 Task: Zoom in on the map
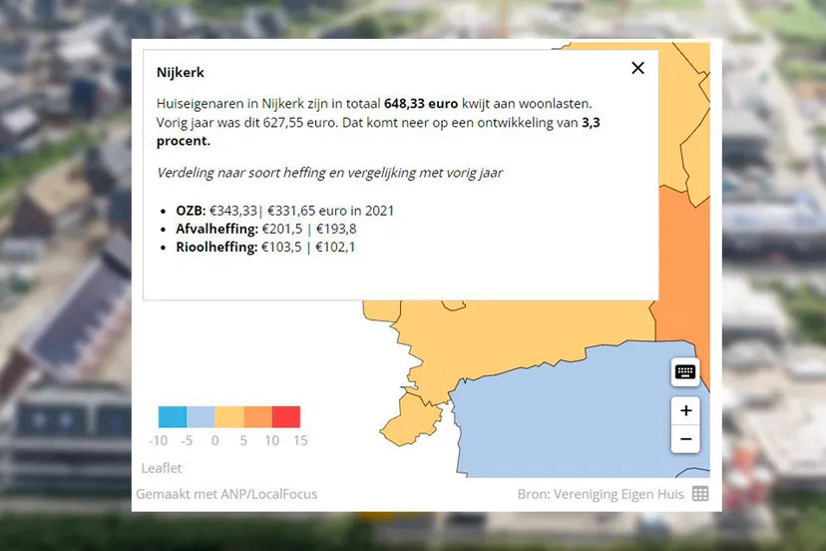[x=685, y=410]
